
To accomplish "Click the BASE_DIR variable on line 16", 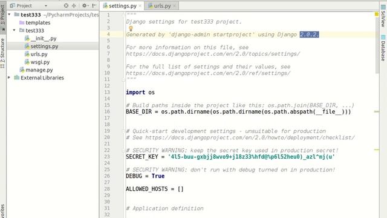I will [x=138, y=111].
